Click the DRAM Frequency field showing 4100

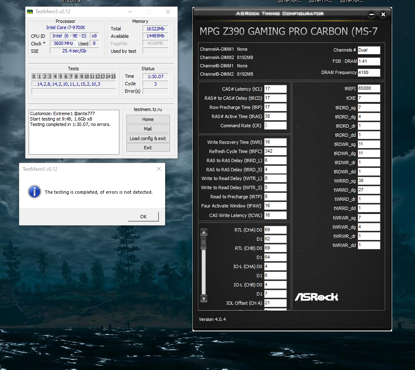click(369, 72)
